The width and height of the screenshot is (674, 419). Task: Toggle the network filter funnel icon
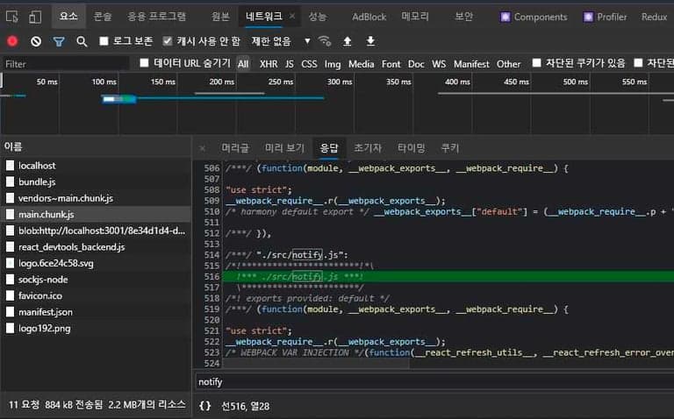pos(59,41)
